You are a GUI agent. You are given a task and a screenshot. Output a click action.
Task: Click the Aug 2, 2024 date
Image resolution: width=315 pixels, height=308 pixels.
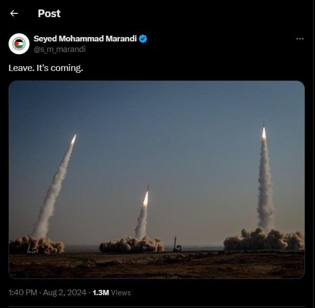pyautogui.click(x=65, y=292)
